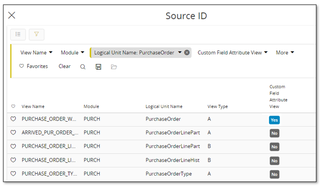The width and height of the screenshot is (320, 186).
Task: Favorite the PURCHASE_ORDER_W... row
Action: [x=13, y=119]
